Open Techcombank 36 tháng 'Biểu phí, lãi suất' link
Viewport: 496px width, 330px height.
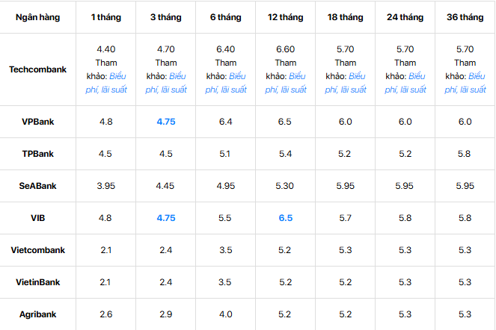(x=465, y=83)
